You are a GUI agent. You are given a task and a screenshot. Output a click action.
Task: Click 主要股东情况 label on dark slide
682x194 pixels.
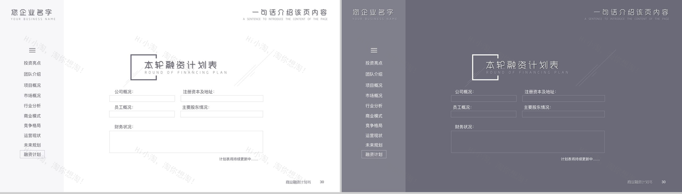537,107
